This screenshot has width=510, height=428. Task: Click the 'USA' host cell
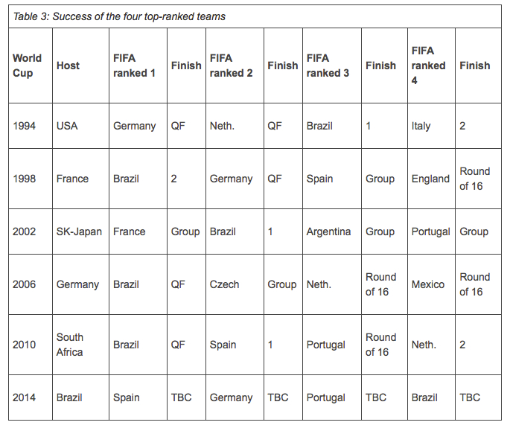(80, 126)
